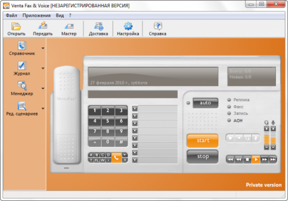288x201 pixels.
Task: Click the date display showing 27 февраля 2010
Action: click(153, 77)
